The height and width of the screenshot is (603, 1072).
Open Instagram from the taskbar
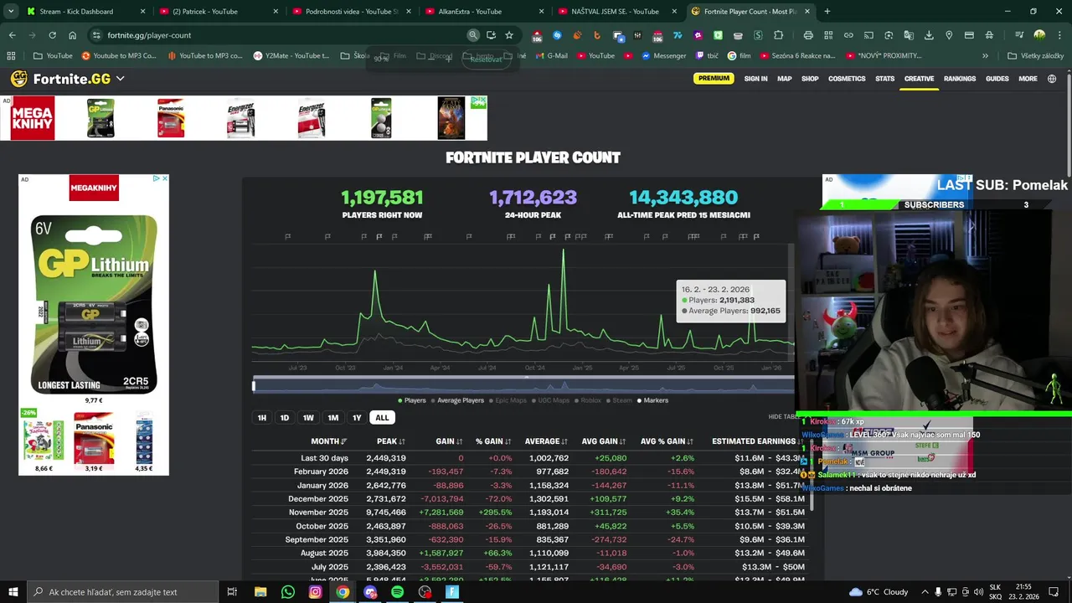pos(315,592)
